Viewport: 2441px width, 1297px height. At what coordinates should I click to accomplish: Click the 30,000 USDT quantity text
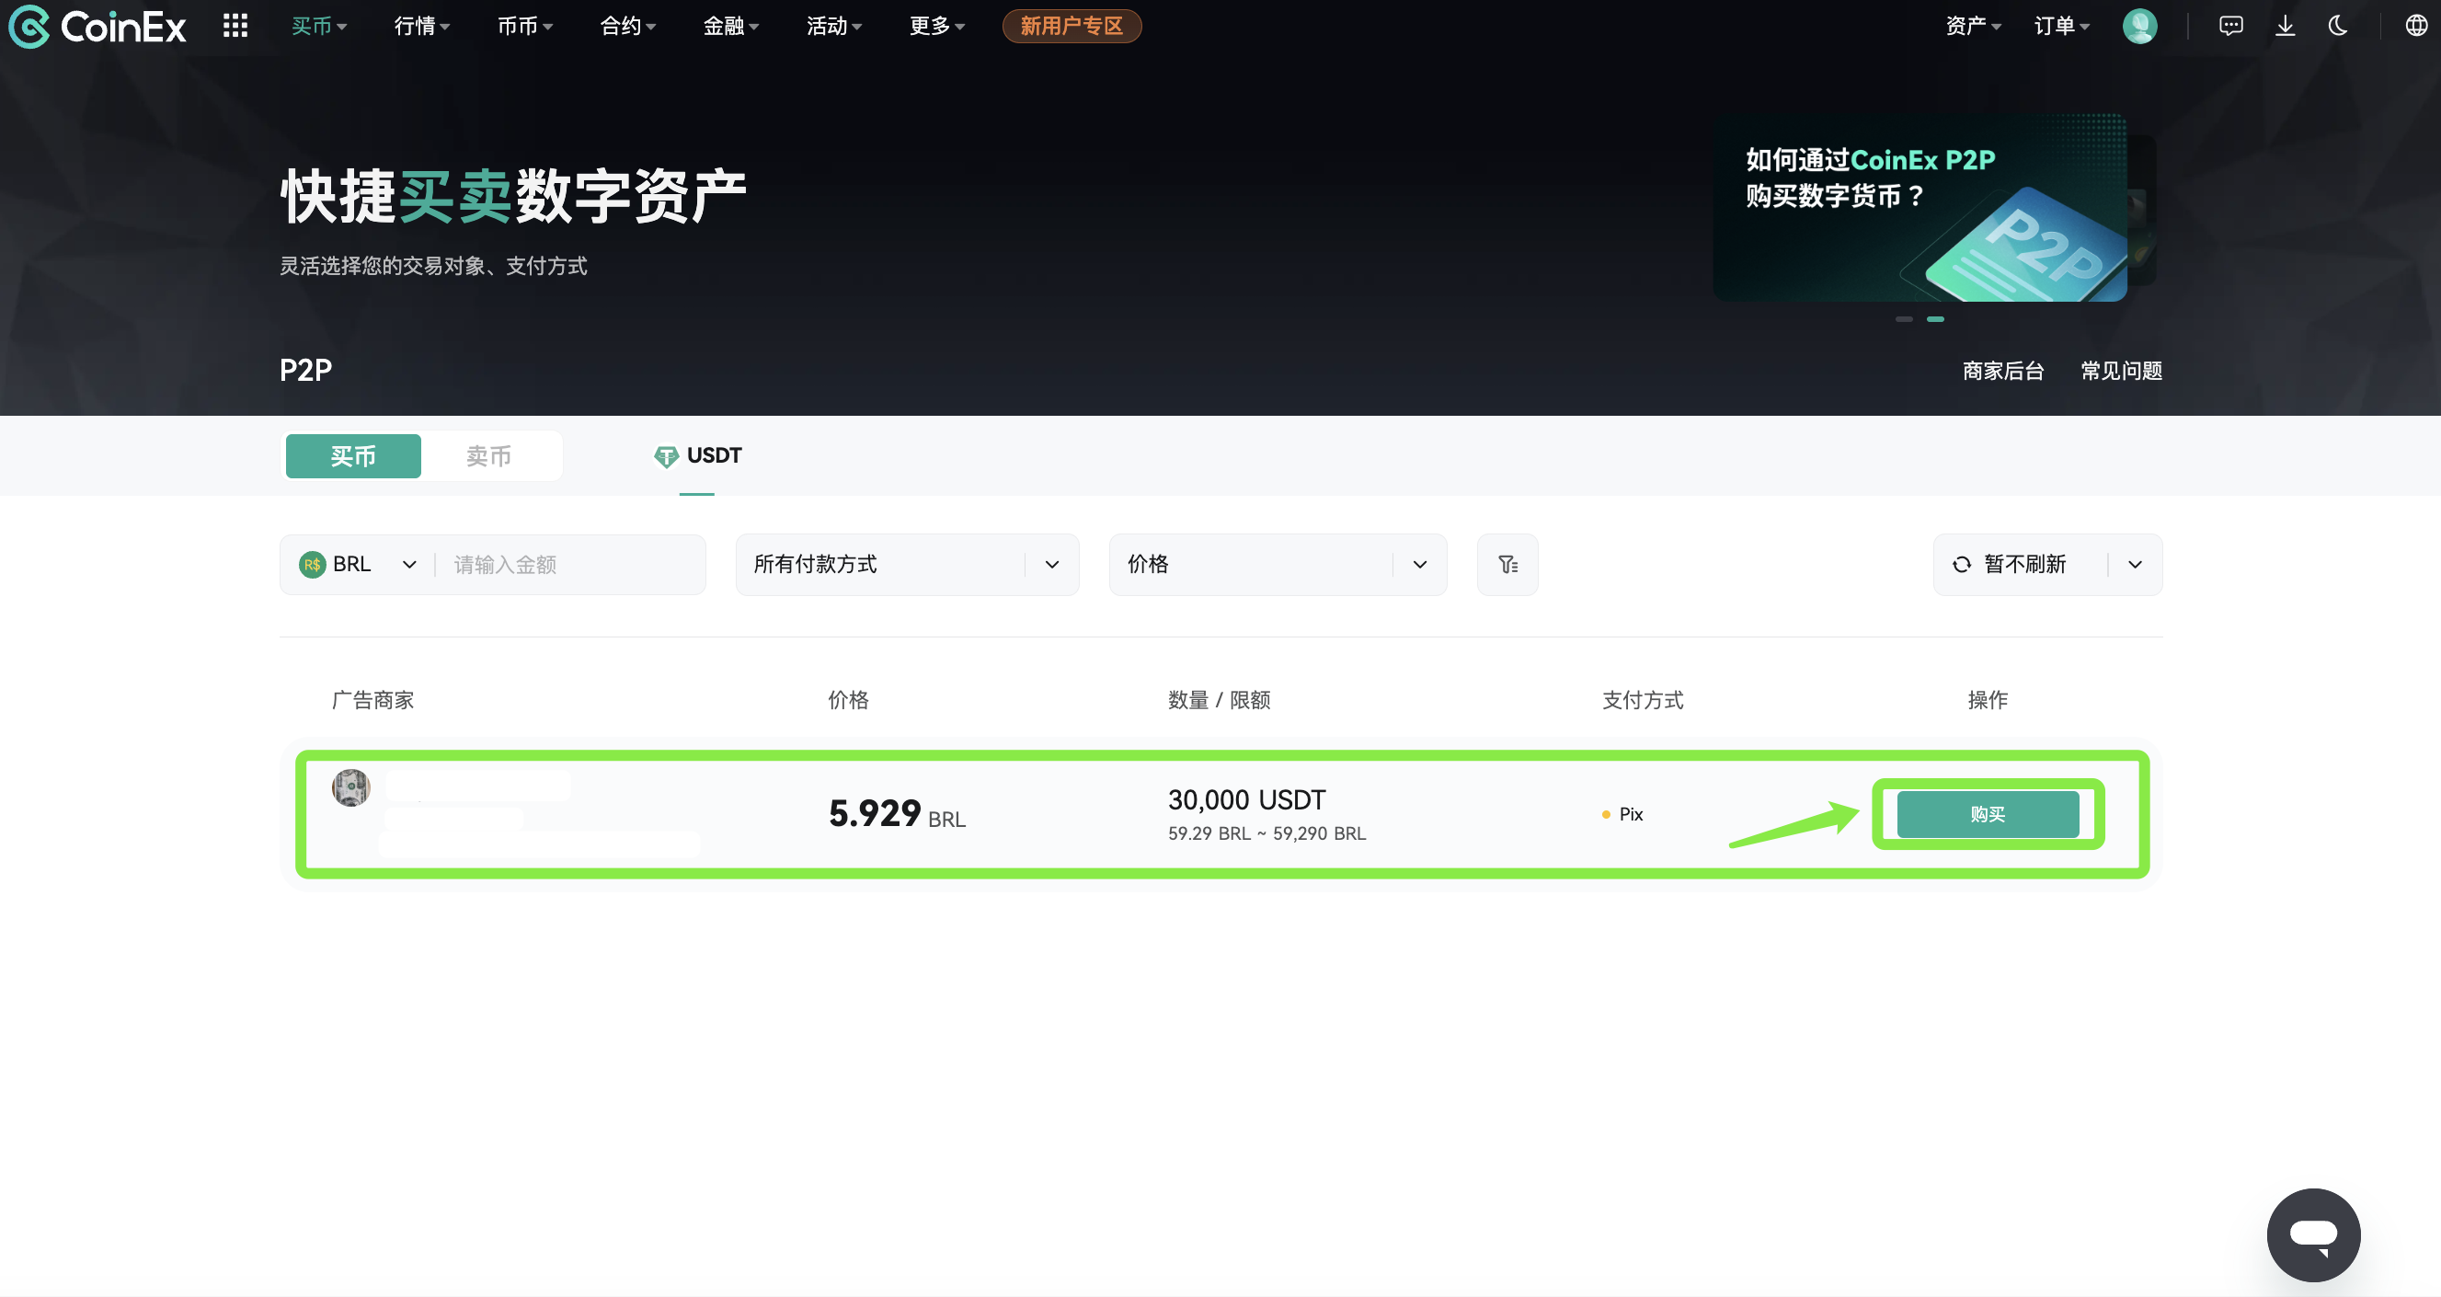click(x=1246, y=800)
